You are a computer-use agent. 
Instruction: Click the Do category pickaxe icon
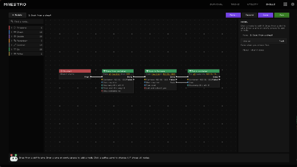pos(15,49)
